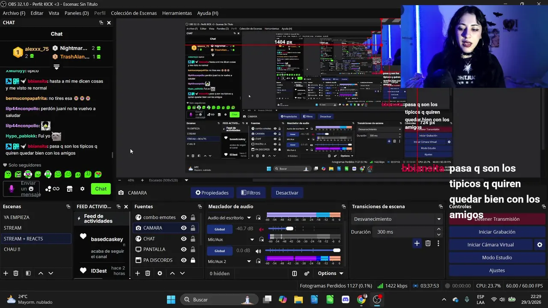Expand the chat leaderboard chevron
This screenshot has height=308, width=548.
[x=57, y=67]
